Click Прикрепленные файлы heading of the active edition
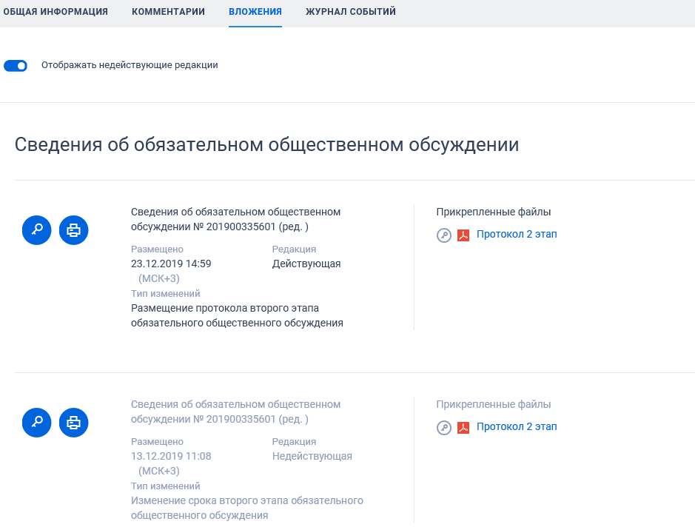The width and height of the screenshot is (695, 530). 494,212
